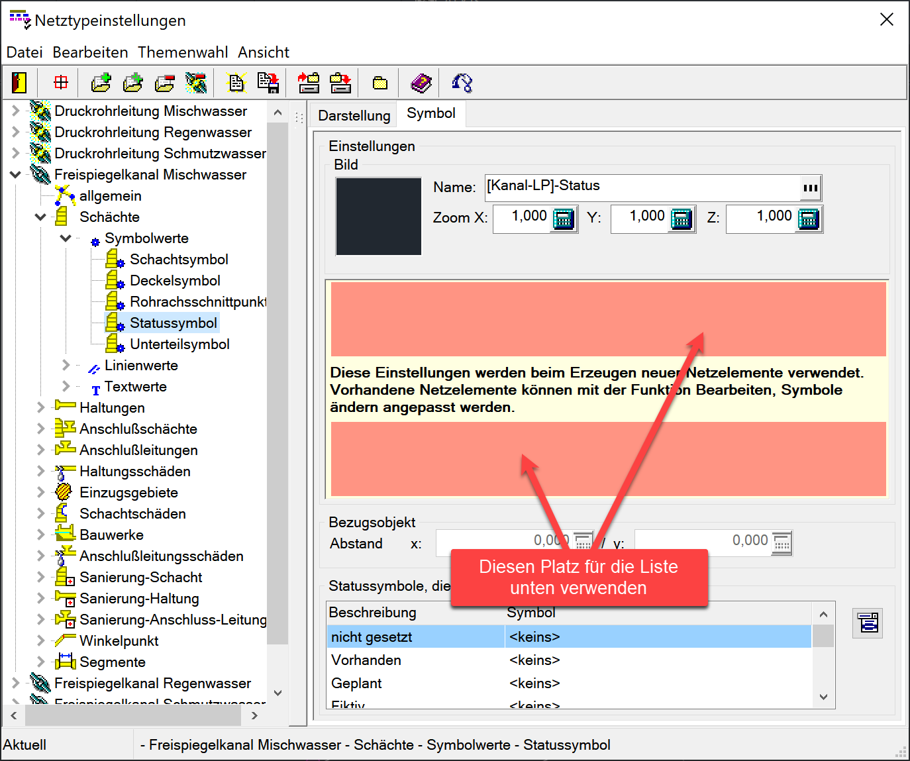Image resolution: width=910 pixels, height=761 pixels.
Task: Click the purple help book icon
Action: (x=421, y=83)
